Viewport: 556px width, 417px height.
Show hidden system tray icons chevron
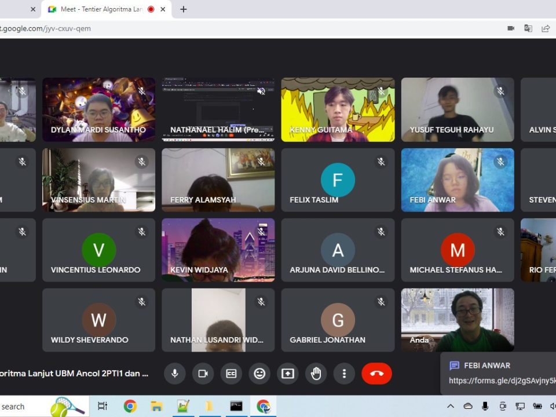point(451,406)
